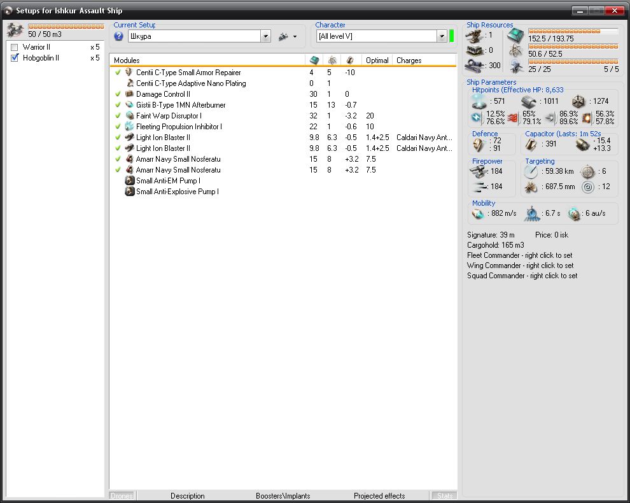Click the green character status indicator
This screenshot has height=503, width=630.
click(451, 36)
